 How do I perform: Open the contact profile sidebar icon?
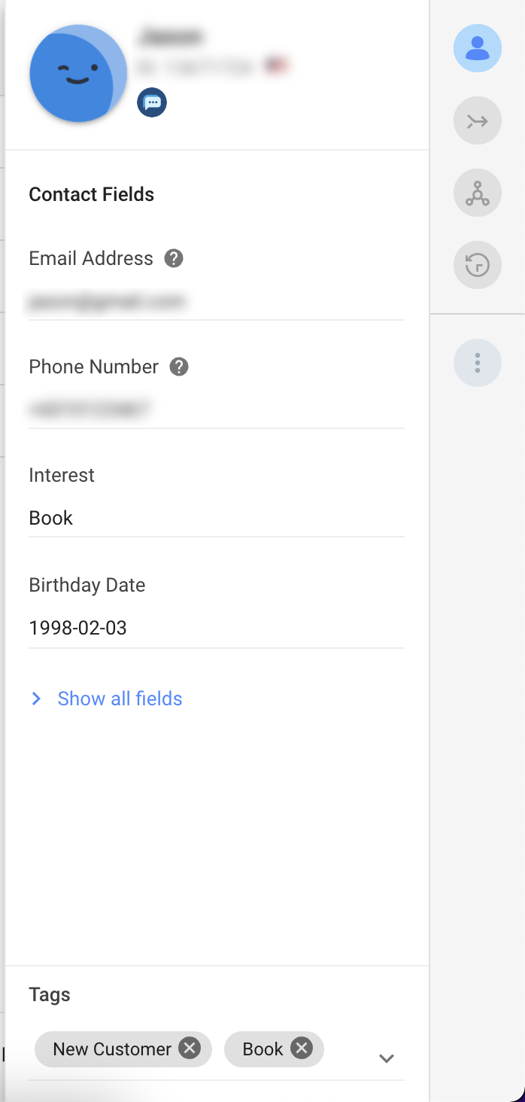tap(477, 48)
